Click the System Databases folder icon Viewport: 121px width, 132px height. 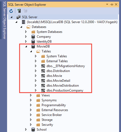pos(33,32)
